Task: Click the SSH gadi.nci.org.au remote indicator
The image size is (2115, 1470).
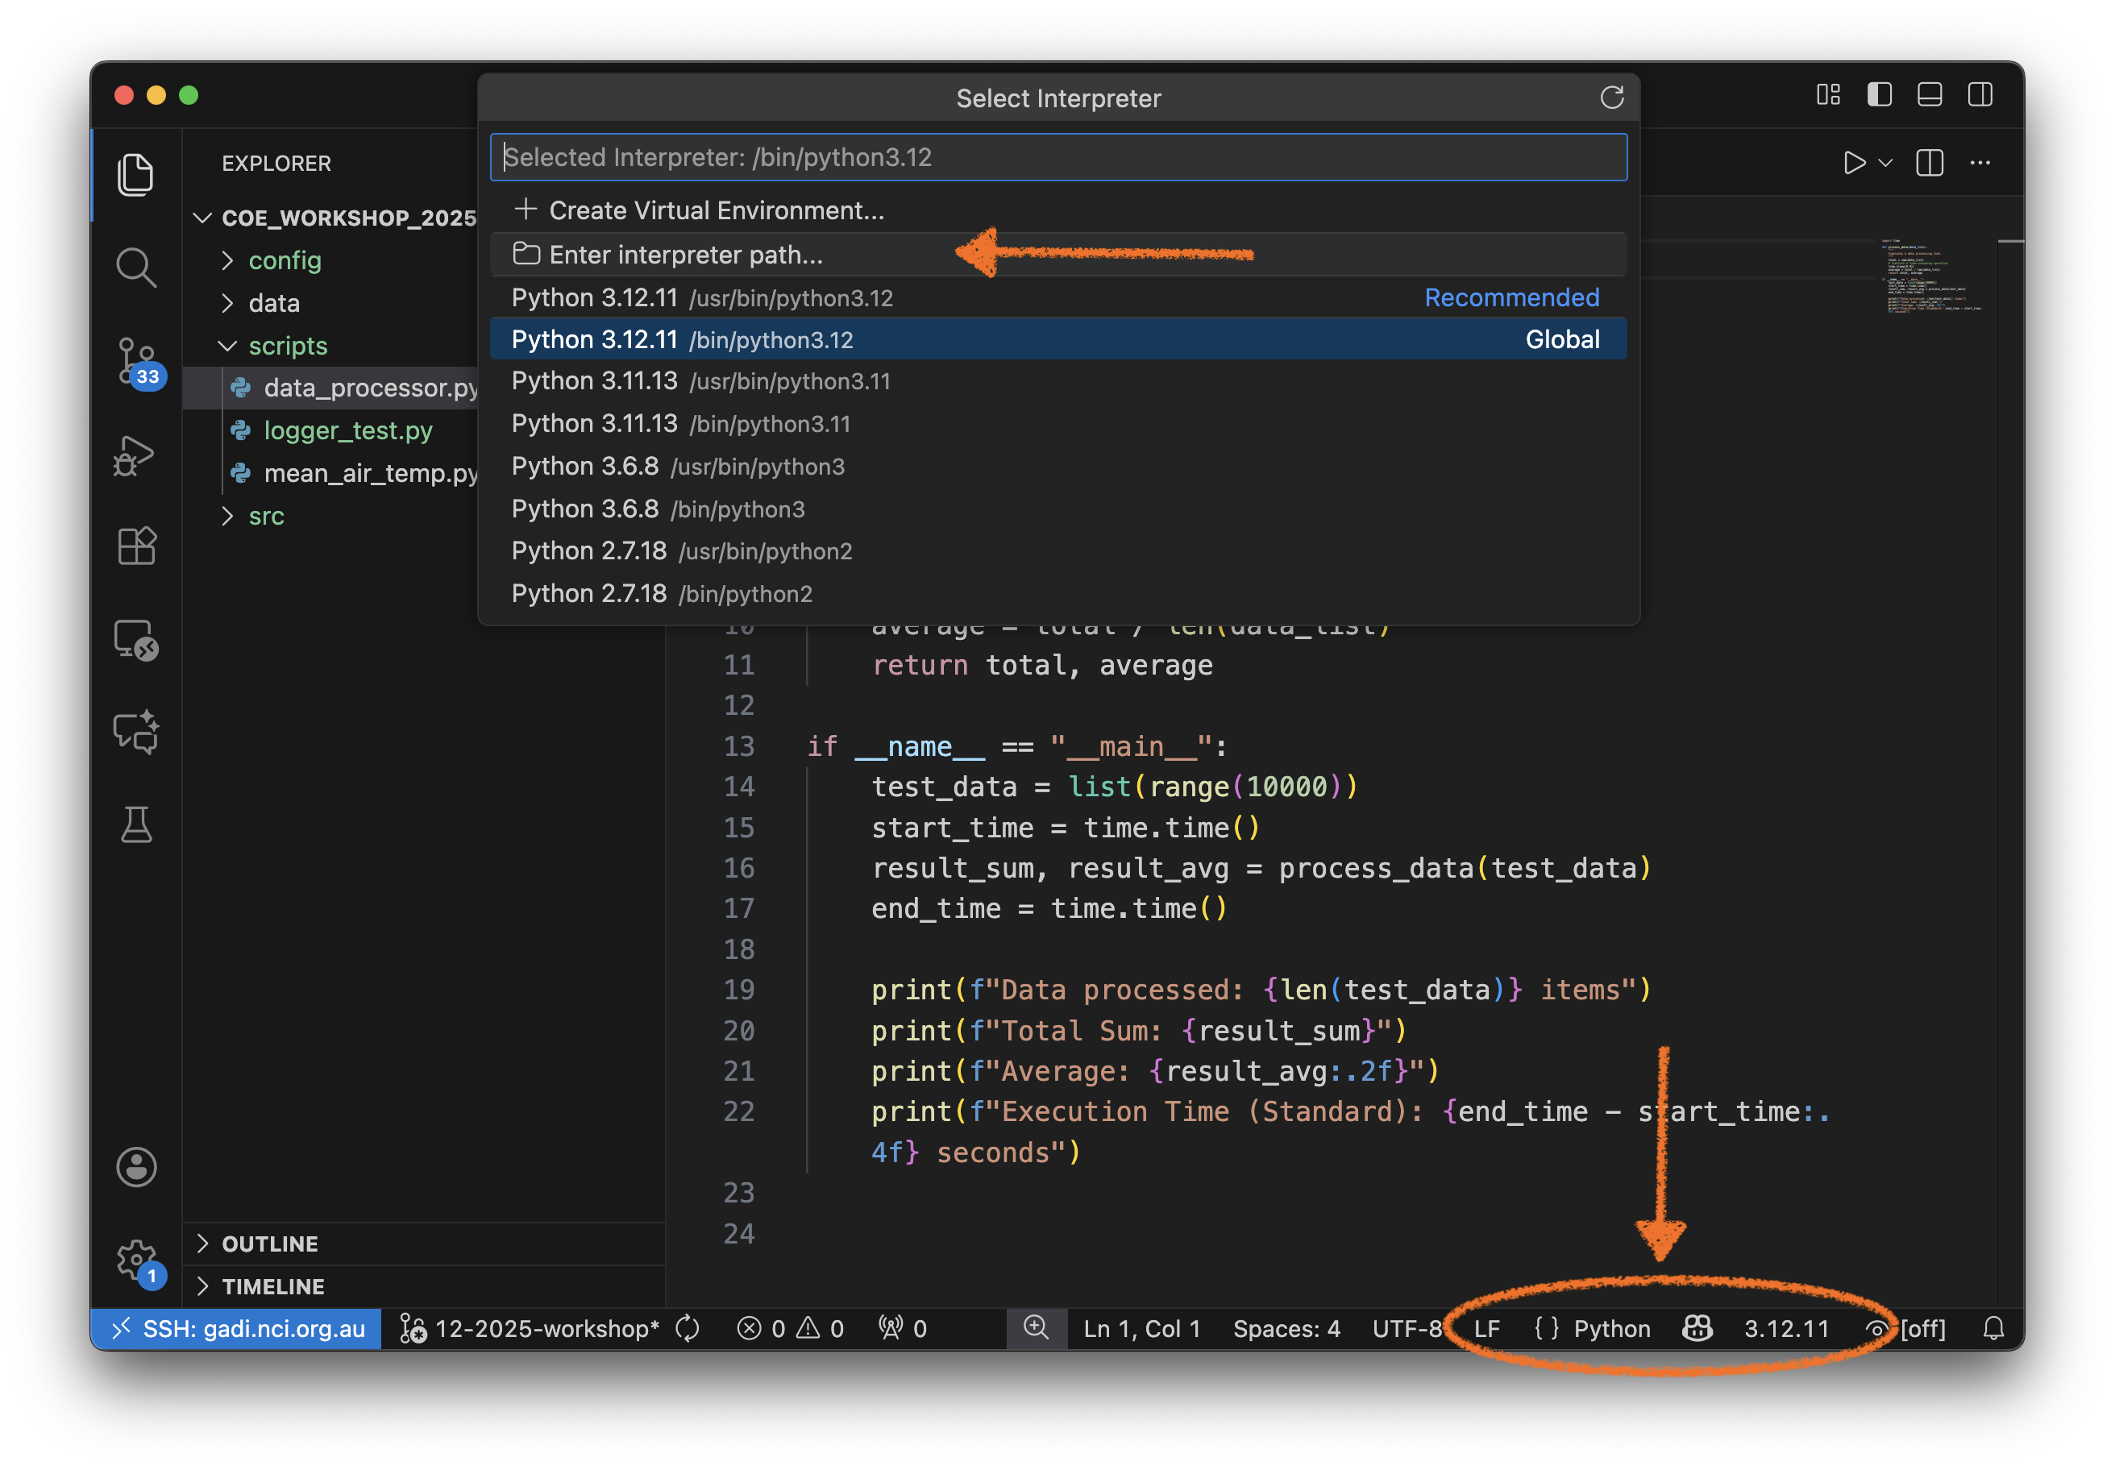Action: [235, 1328]
